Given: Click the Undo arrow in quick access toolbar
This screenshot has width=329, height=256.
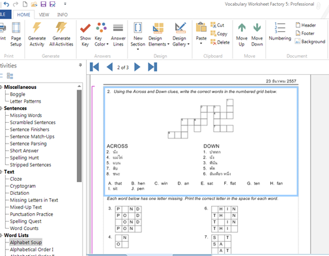Looking at the screenshot, I should pos(7,4).
